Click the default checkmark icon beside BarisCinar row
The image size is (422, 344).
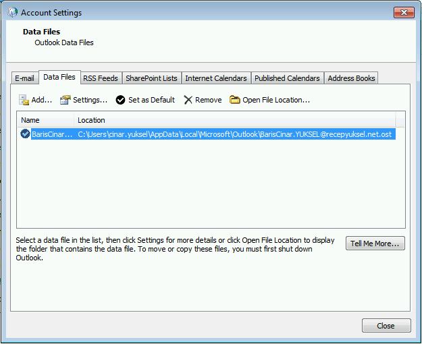(25, 134)
